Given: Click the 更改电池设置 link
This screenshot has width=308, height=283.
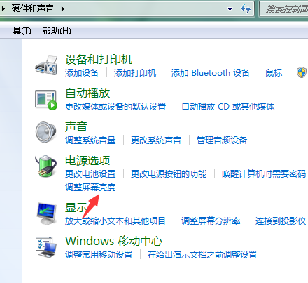Looking at the screenshot, I should click(90, 174).
